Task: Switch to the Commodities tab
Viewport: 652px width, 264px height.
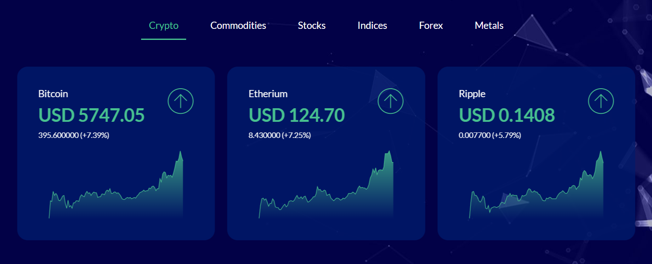Action: (238, 25)
